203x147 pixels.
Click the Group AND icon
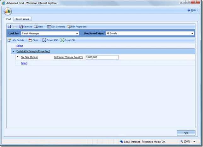pyautogui.click(x=44, y=40)
